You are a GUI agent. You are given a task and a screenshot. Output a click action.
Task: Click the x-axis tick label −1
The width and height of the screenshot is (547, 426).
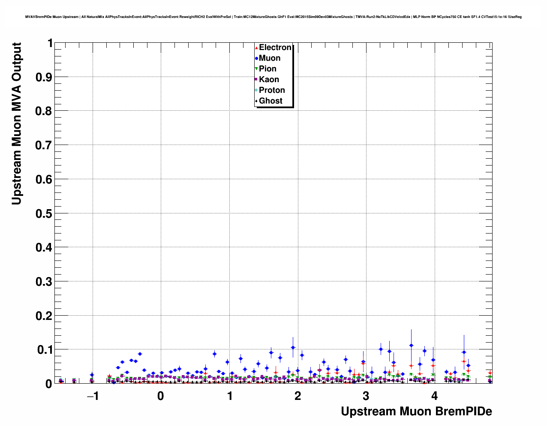point(92,396)
